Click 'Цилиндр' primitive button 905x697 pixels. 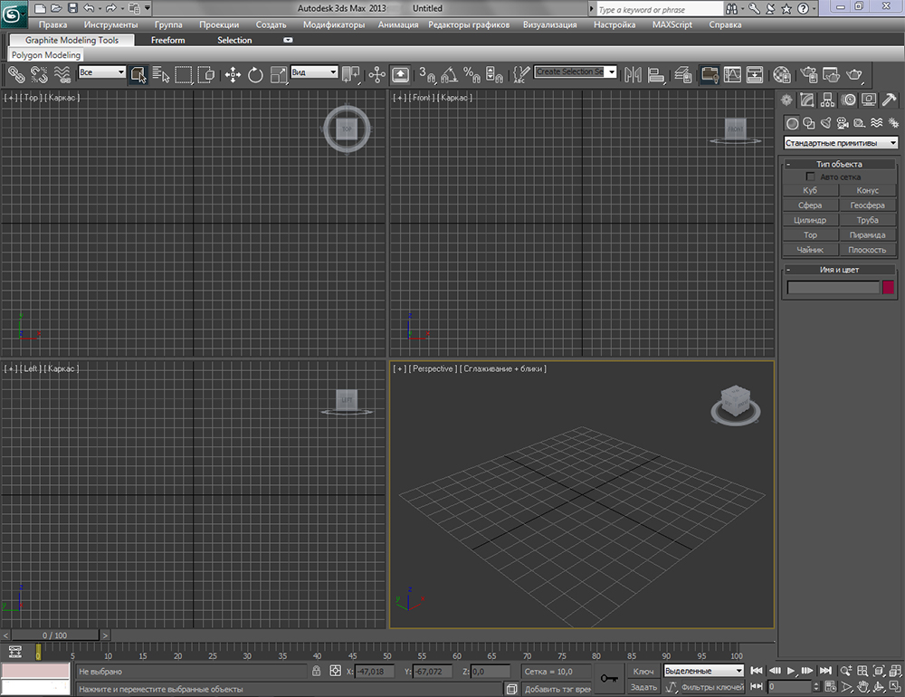pos(810,220)
